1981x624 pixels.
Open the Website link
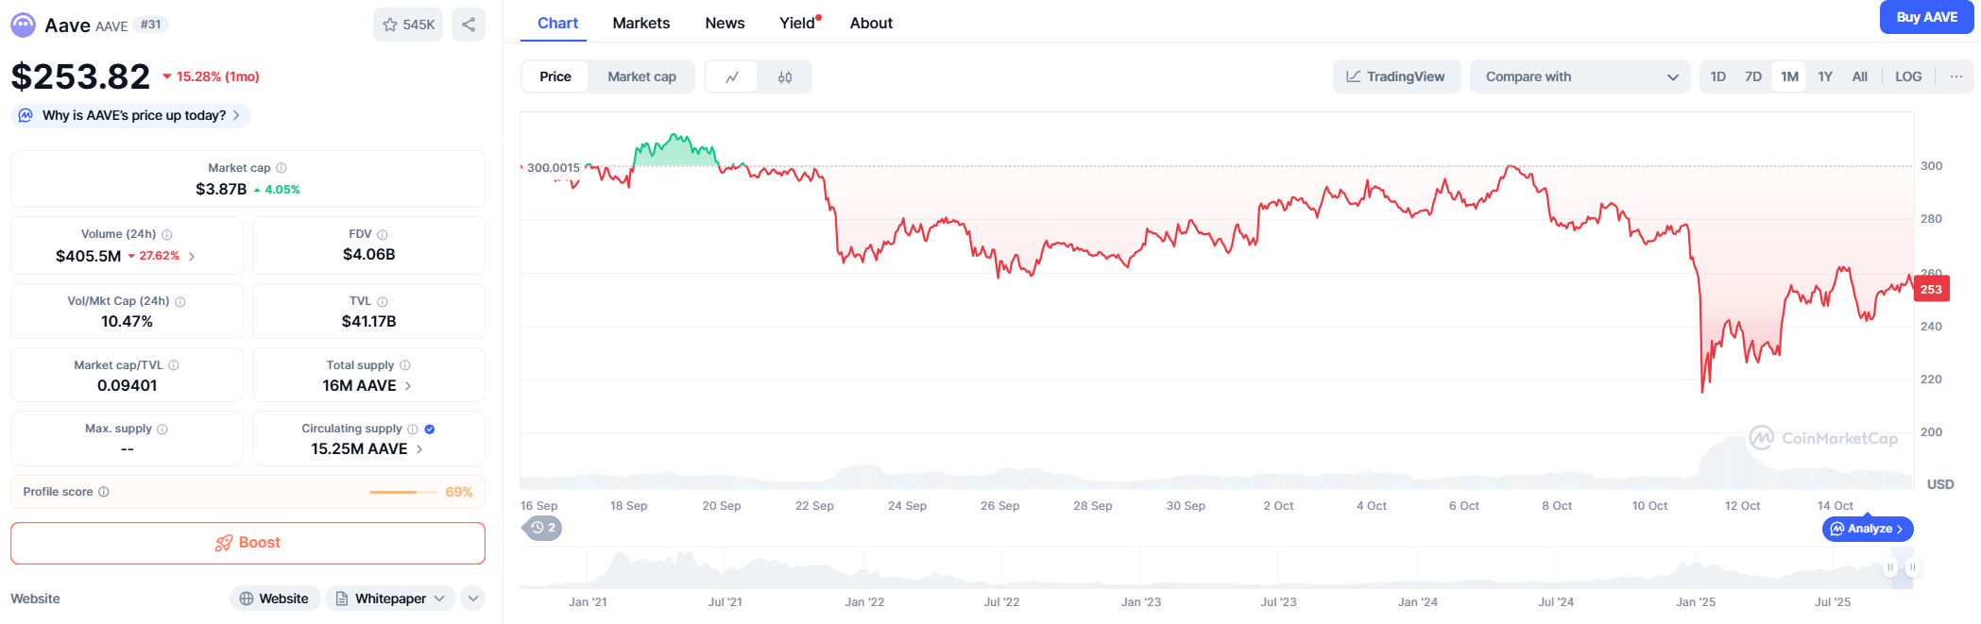(x=274, y=599)
